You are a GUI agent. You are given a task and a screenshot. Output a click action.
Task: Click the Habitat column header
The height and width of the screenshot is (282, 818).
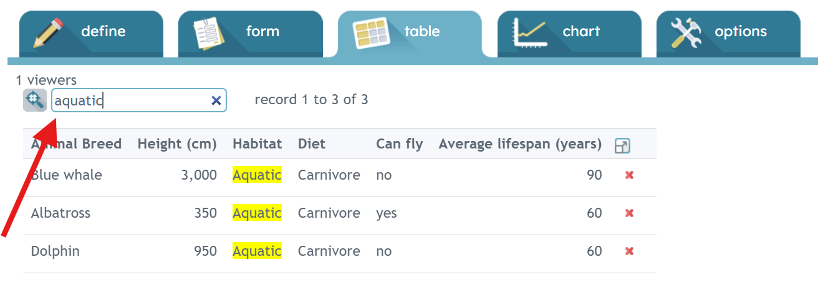(257, 144)
